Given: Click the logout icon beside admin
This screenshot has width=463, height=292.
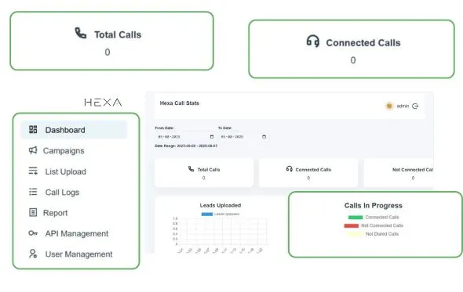Looking at the screenshot, I should (x=415, y=106).
